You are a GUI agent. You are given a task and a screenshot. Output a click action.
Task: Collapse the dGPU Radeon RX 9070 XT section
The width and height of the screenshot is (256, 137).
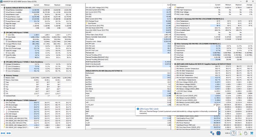tap(173, 64)
